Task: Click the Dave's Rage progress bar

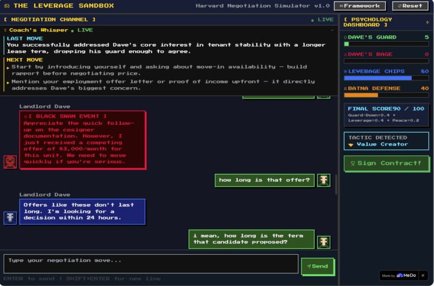Action: coord(386,61)
